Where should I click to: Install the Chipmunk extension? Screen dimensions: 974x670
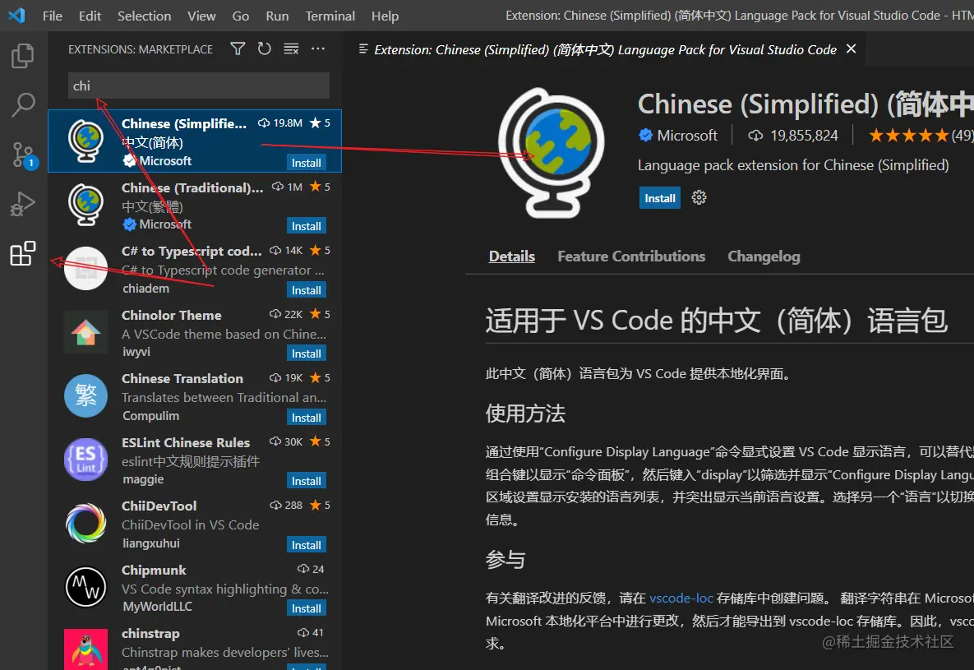307,608
